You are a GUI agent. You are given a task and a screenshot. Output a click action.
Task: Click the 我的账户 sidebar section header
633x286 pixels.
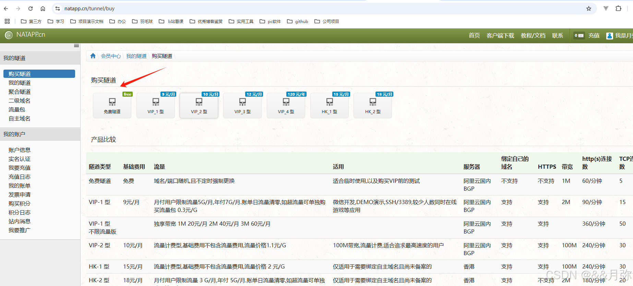40,134
